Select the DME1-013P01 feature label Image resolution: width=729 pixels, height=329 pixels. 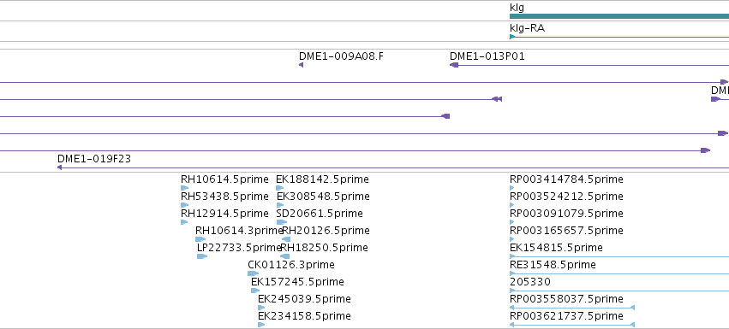[x=487, y=56]
